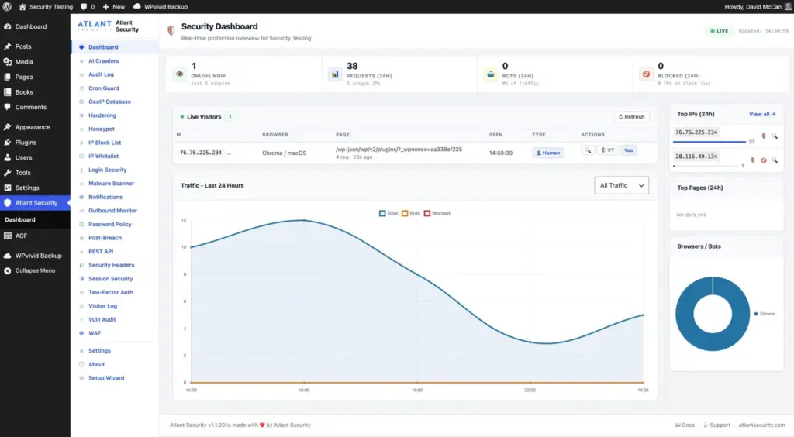Click View all link in Top IPs
The width and height of the screenshot is (794, 437).
(x=762, y=115)
